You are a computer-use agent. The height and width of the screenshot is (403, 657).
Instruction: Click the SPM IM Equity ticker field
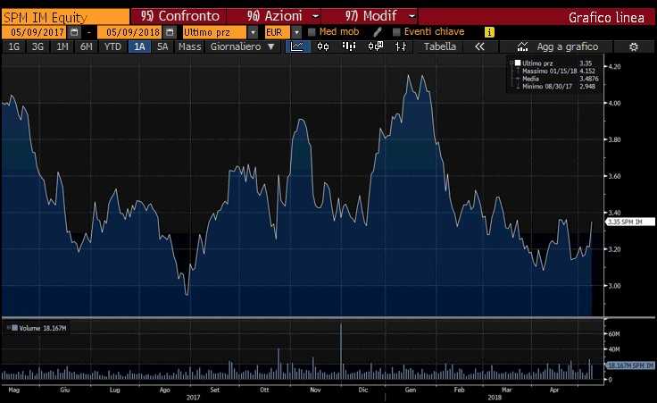click(x=66, y=17)
